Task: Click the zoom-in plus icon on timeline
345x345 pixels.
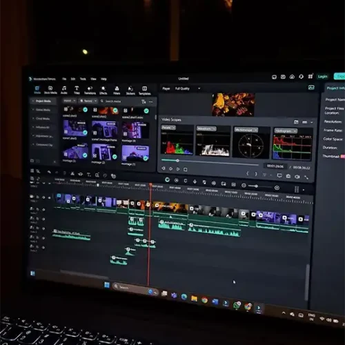Action: (x=277, y=188)
